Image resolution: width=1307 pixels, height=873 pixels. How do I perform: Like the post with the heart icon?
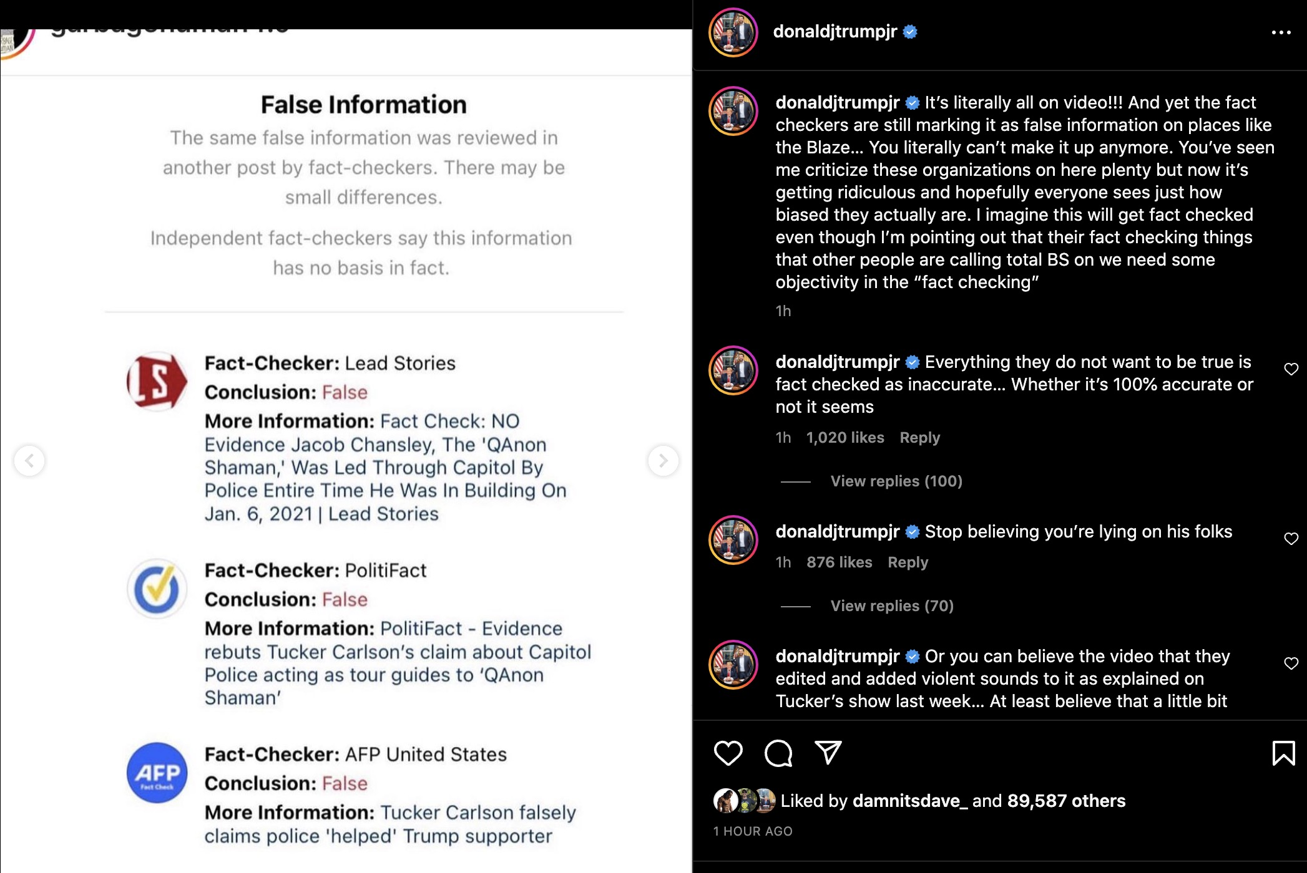728,753
